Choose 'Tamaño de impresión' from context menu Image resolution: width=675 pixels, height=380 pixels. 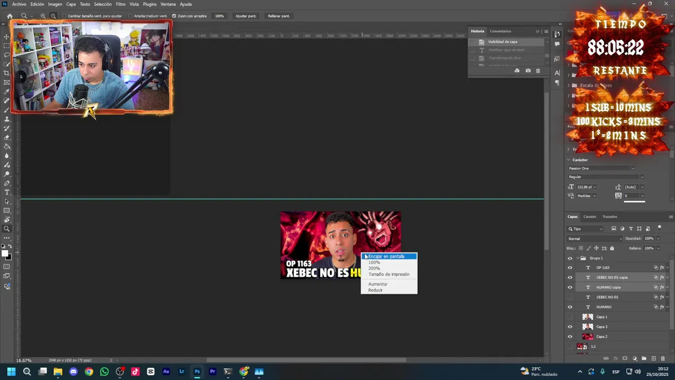389,274
